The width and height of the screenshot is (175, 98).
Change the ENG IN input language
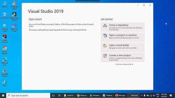[x=157, y=96]
